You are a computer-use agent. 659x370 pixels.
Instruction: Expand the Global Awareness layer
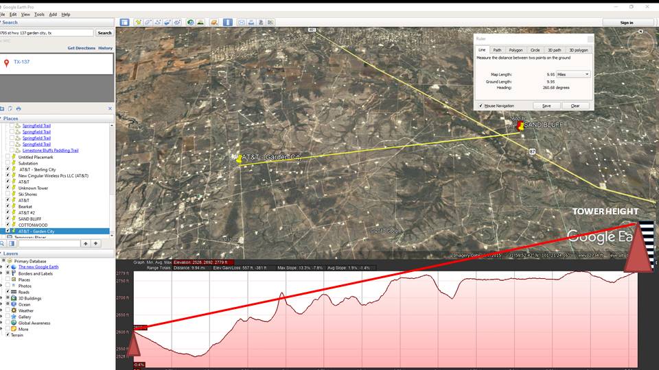2,323
